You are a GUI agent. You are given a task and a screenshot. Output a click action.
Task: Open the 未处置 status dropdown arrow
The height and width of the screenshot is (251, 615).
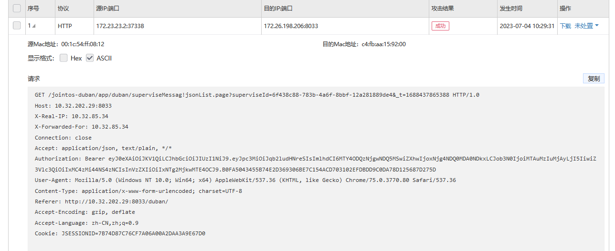(x=597, y=26)
